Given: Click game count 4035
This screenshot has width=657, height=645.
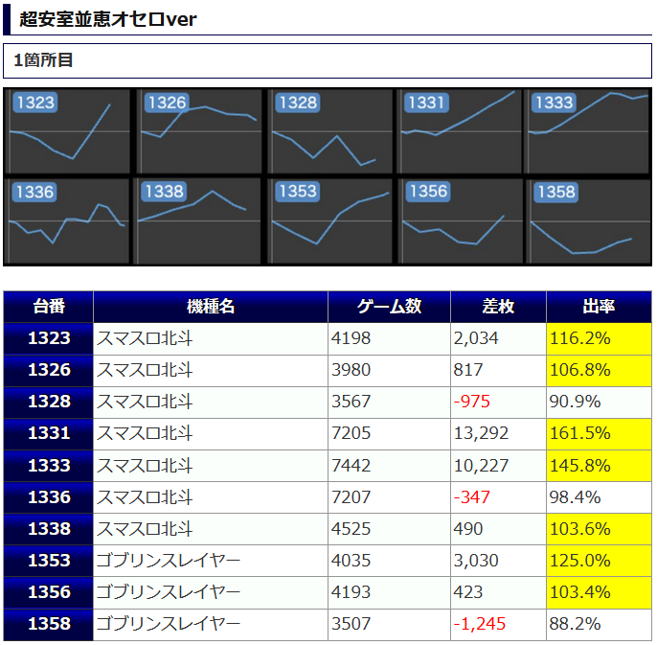Looking at the screenshot, I should [351, 561].
